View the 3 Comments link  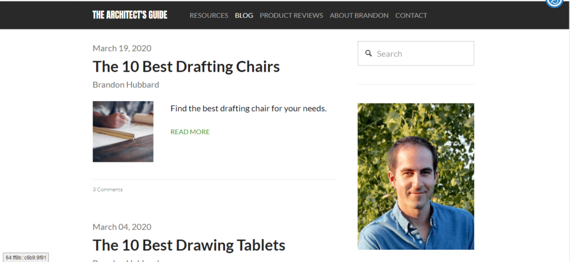[x=107, y=190]
